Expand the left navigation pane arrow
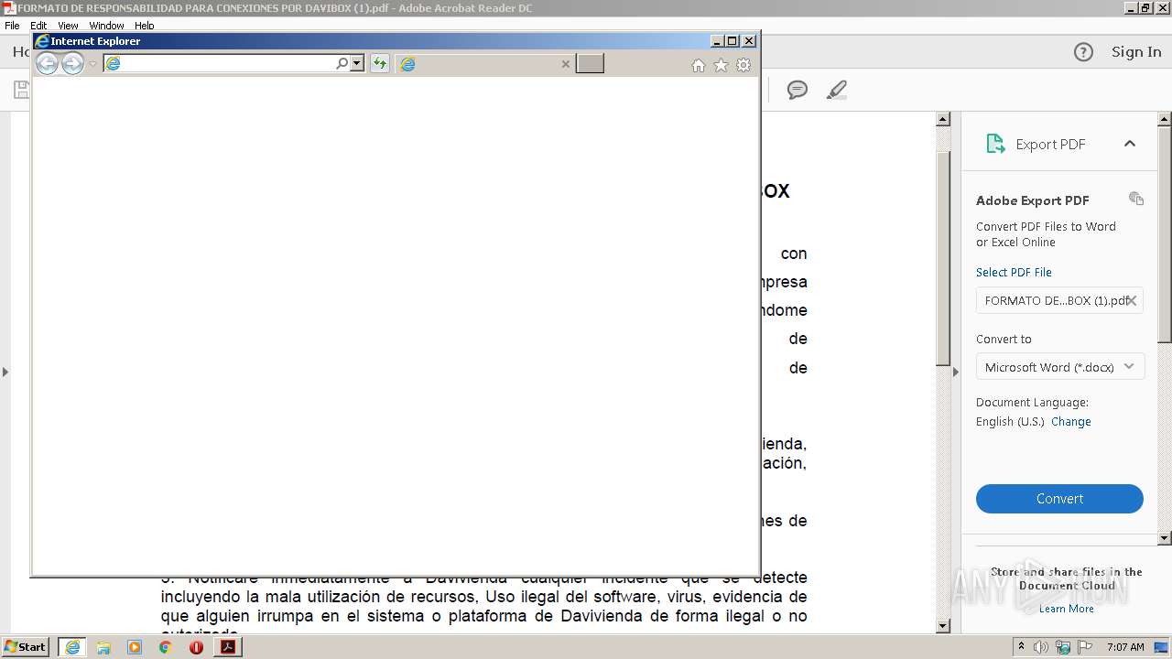1172x659 pixels. 5,372
